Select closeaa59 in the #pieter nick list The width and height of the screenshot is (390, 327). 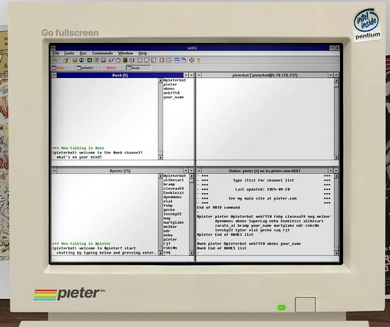174,189
